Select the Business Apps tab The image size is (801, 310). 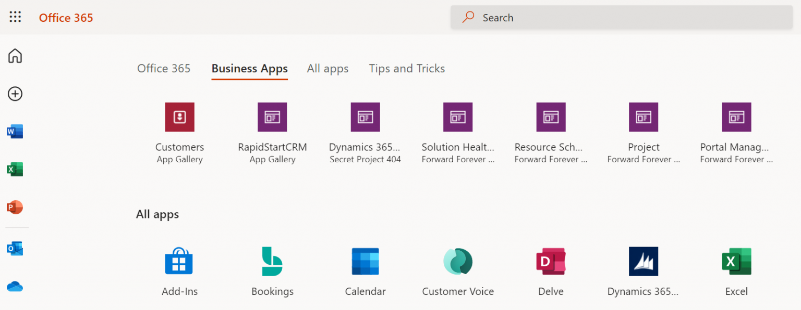(249, 69)
